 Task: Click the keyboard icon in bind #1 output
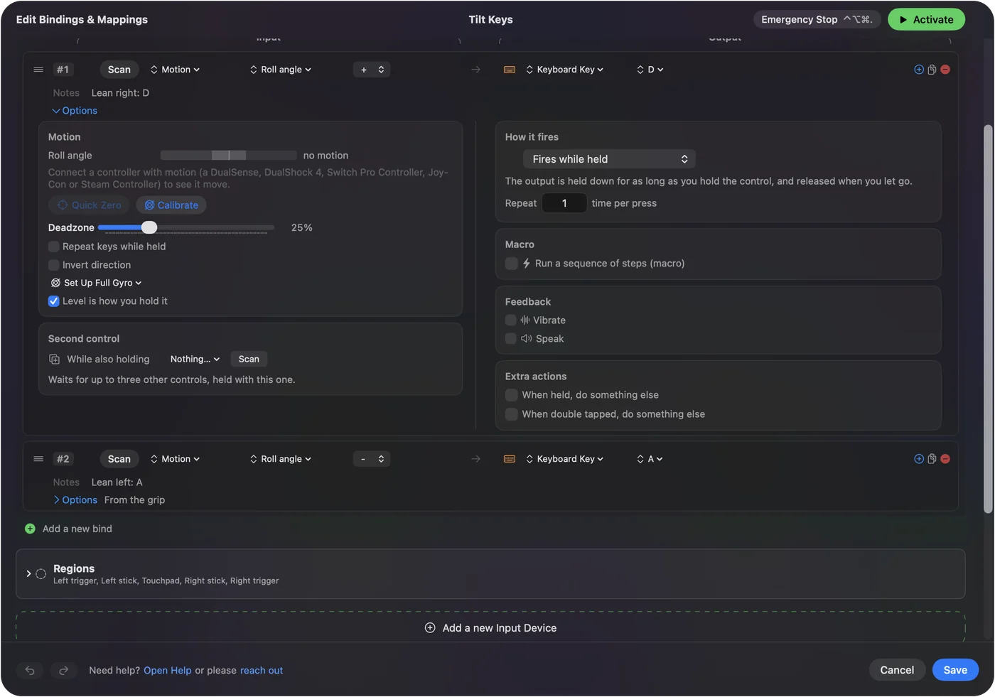click(x=510, y=70)
